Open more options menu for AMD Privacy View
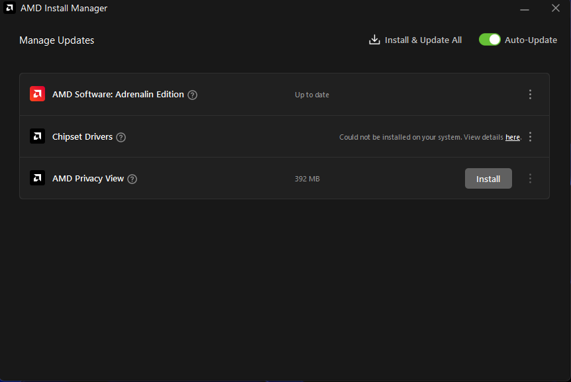This screenshot has height=382, width=571. (x=530, y=178)
